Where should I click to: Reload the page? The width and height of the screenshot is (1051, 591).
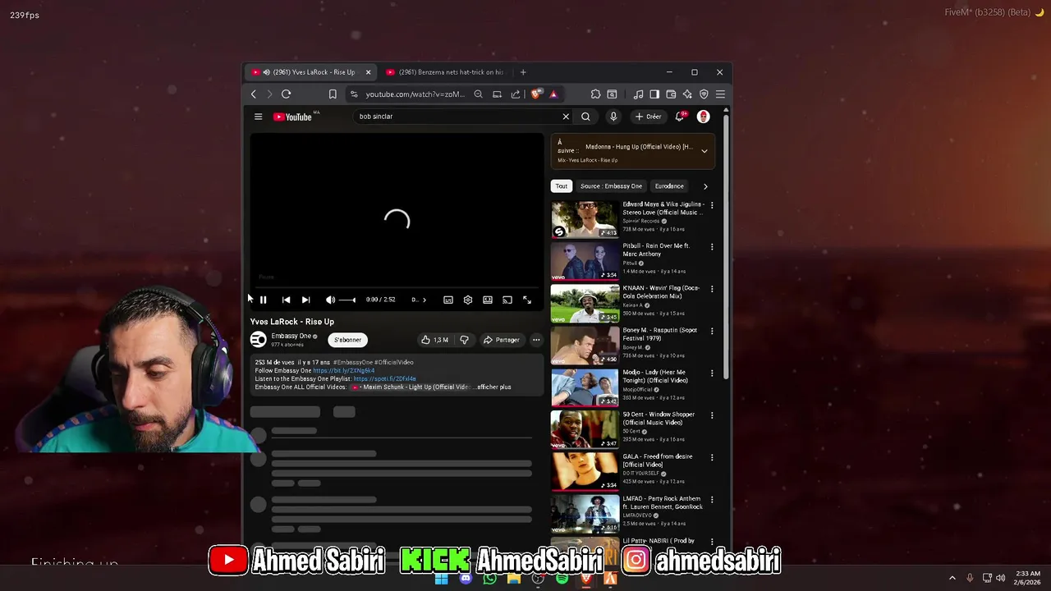(286, 94)
